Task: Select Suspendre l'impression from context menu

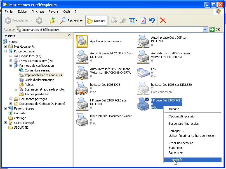Action: 184,124
